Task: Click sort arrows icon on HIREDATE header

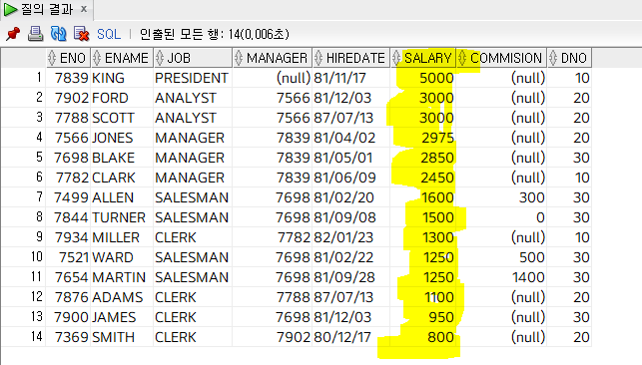Action: point(319,58)
